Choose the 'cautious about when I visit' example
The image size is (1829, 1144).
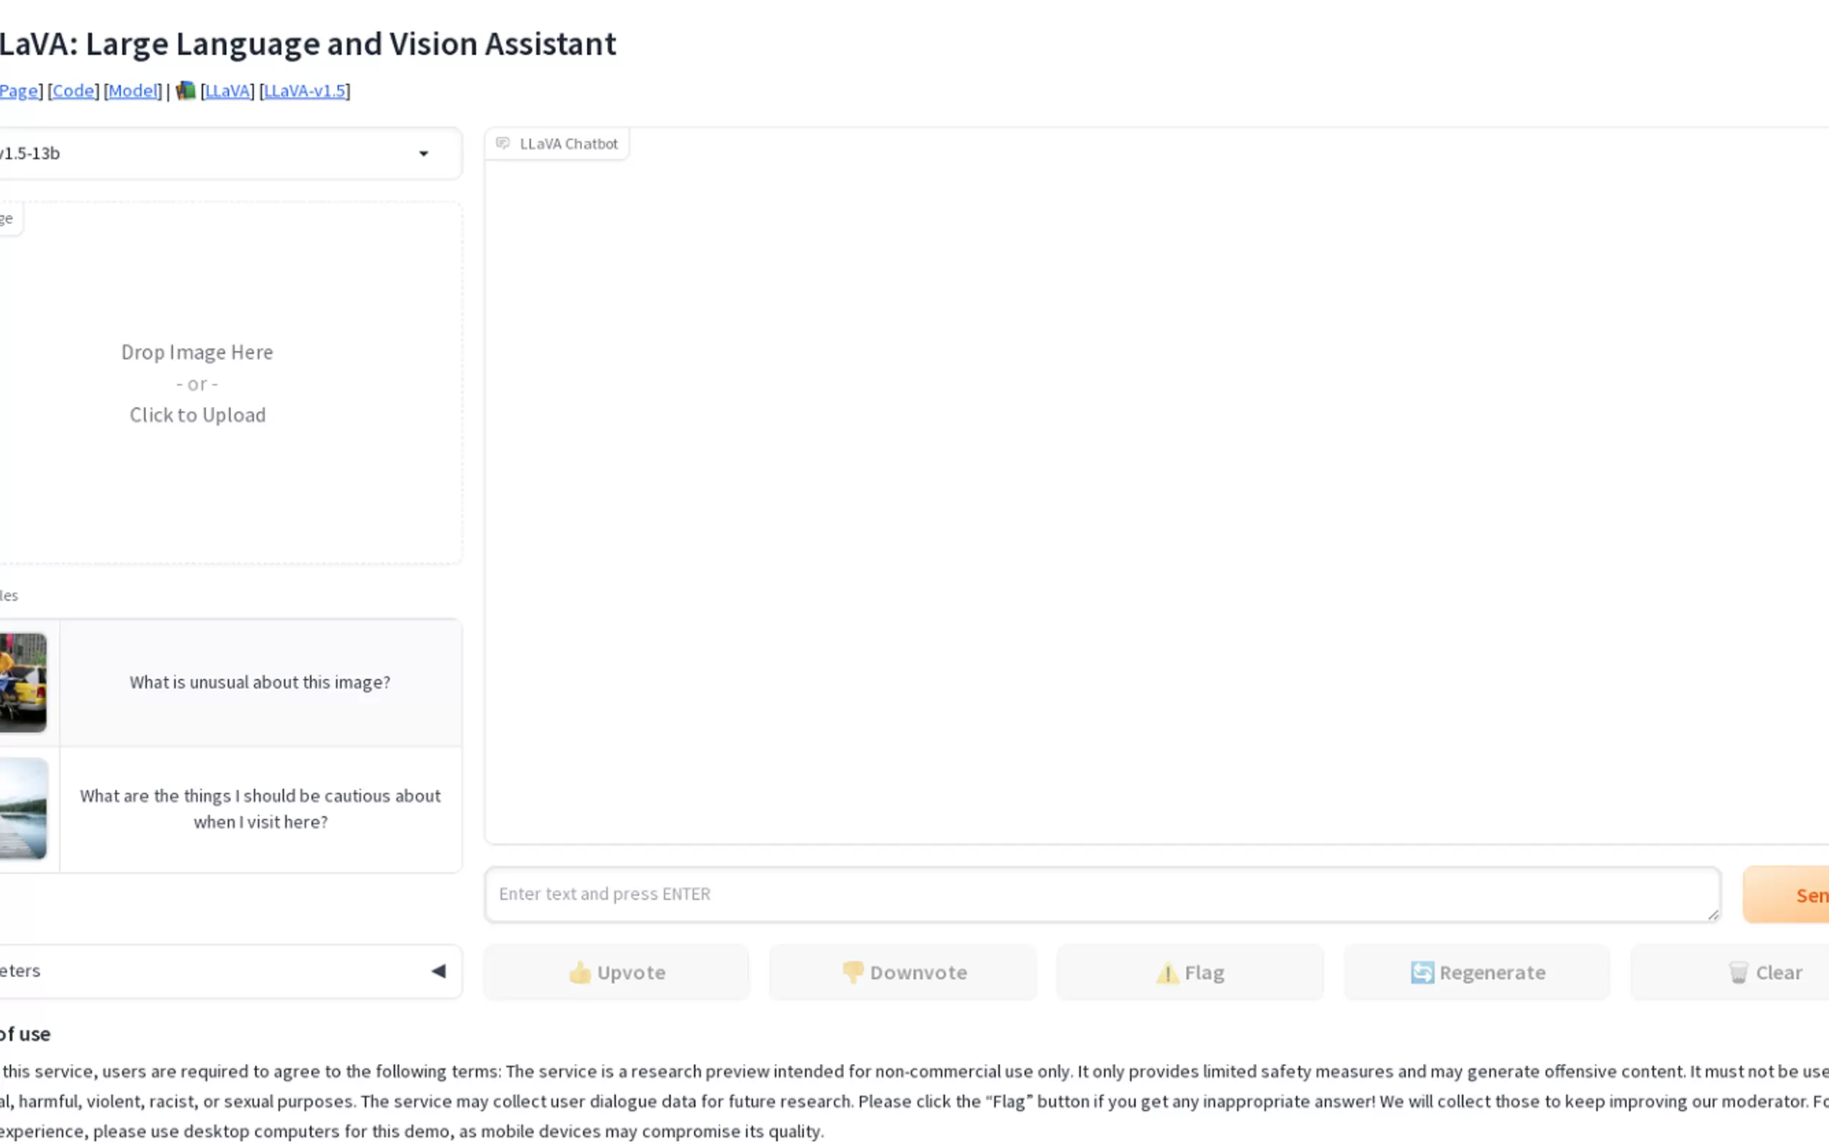coord(260,809)
